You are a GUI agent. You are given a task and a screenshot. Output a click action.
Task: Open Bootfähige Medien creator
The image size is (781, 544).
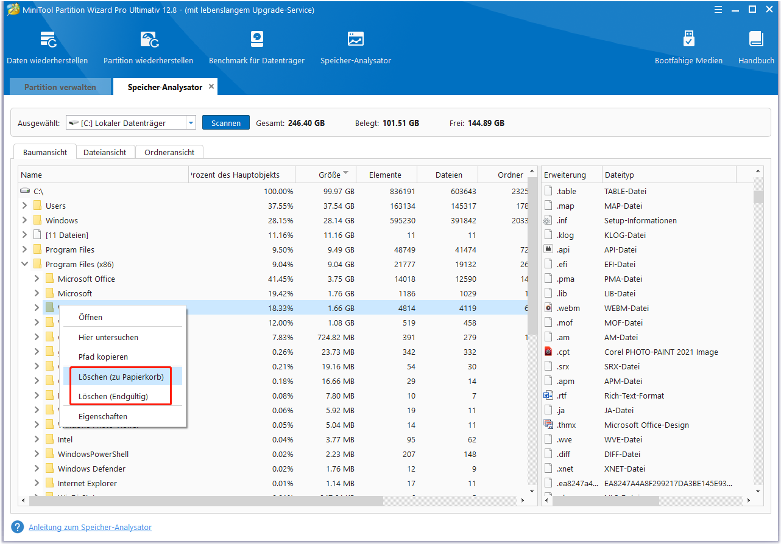(x=688, y=47)
